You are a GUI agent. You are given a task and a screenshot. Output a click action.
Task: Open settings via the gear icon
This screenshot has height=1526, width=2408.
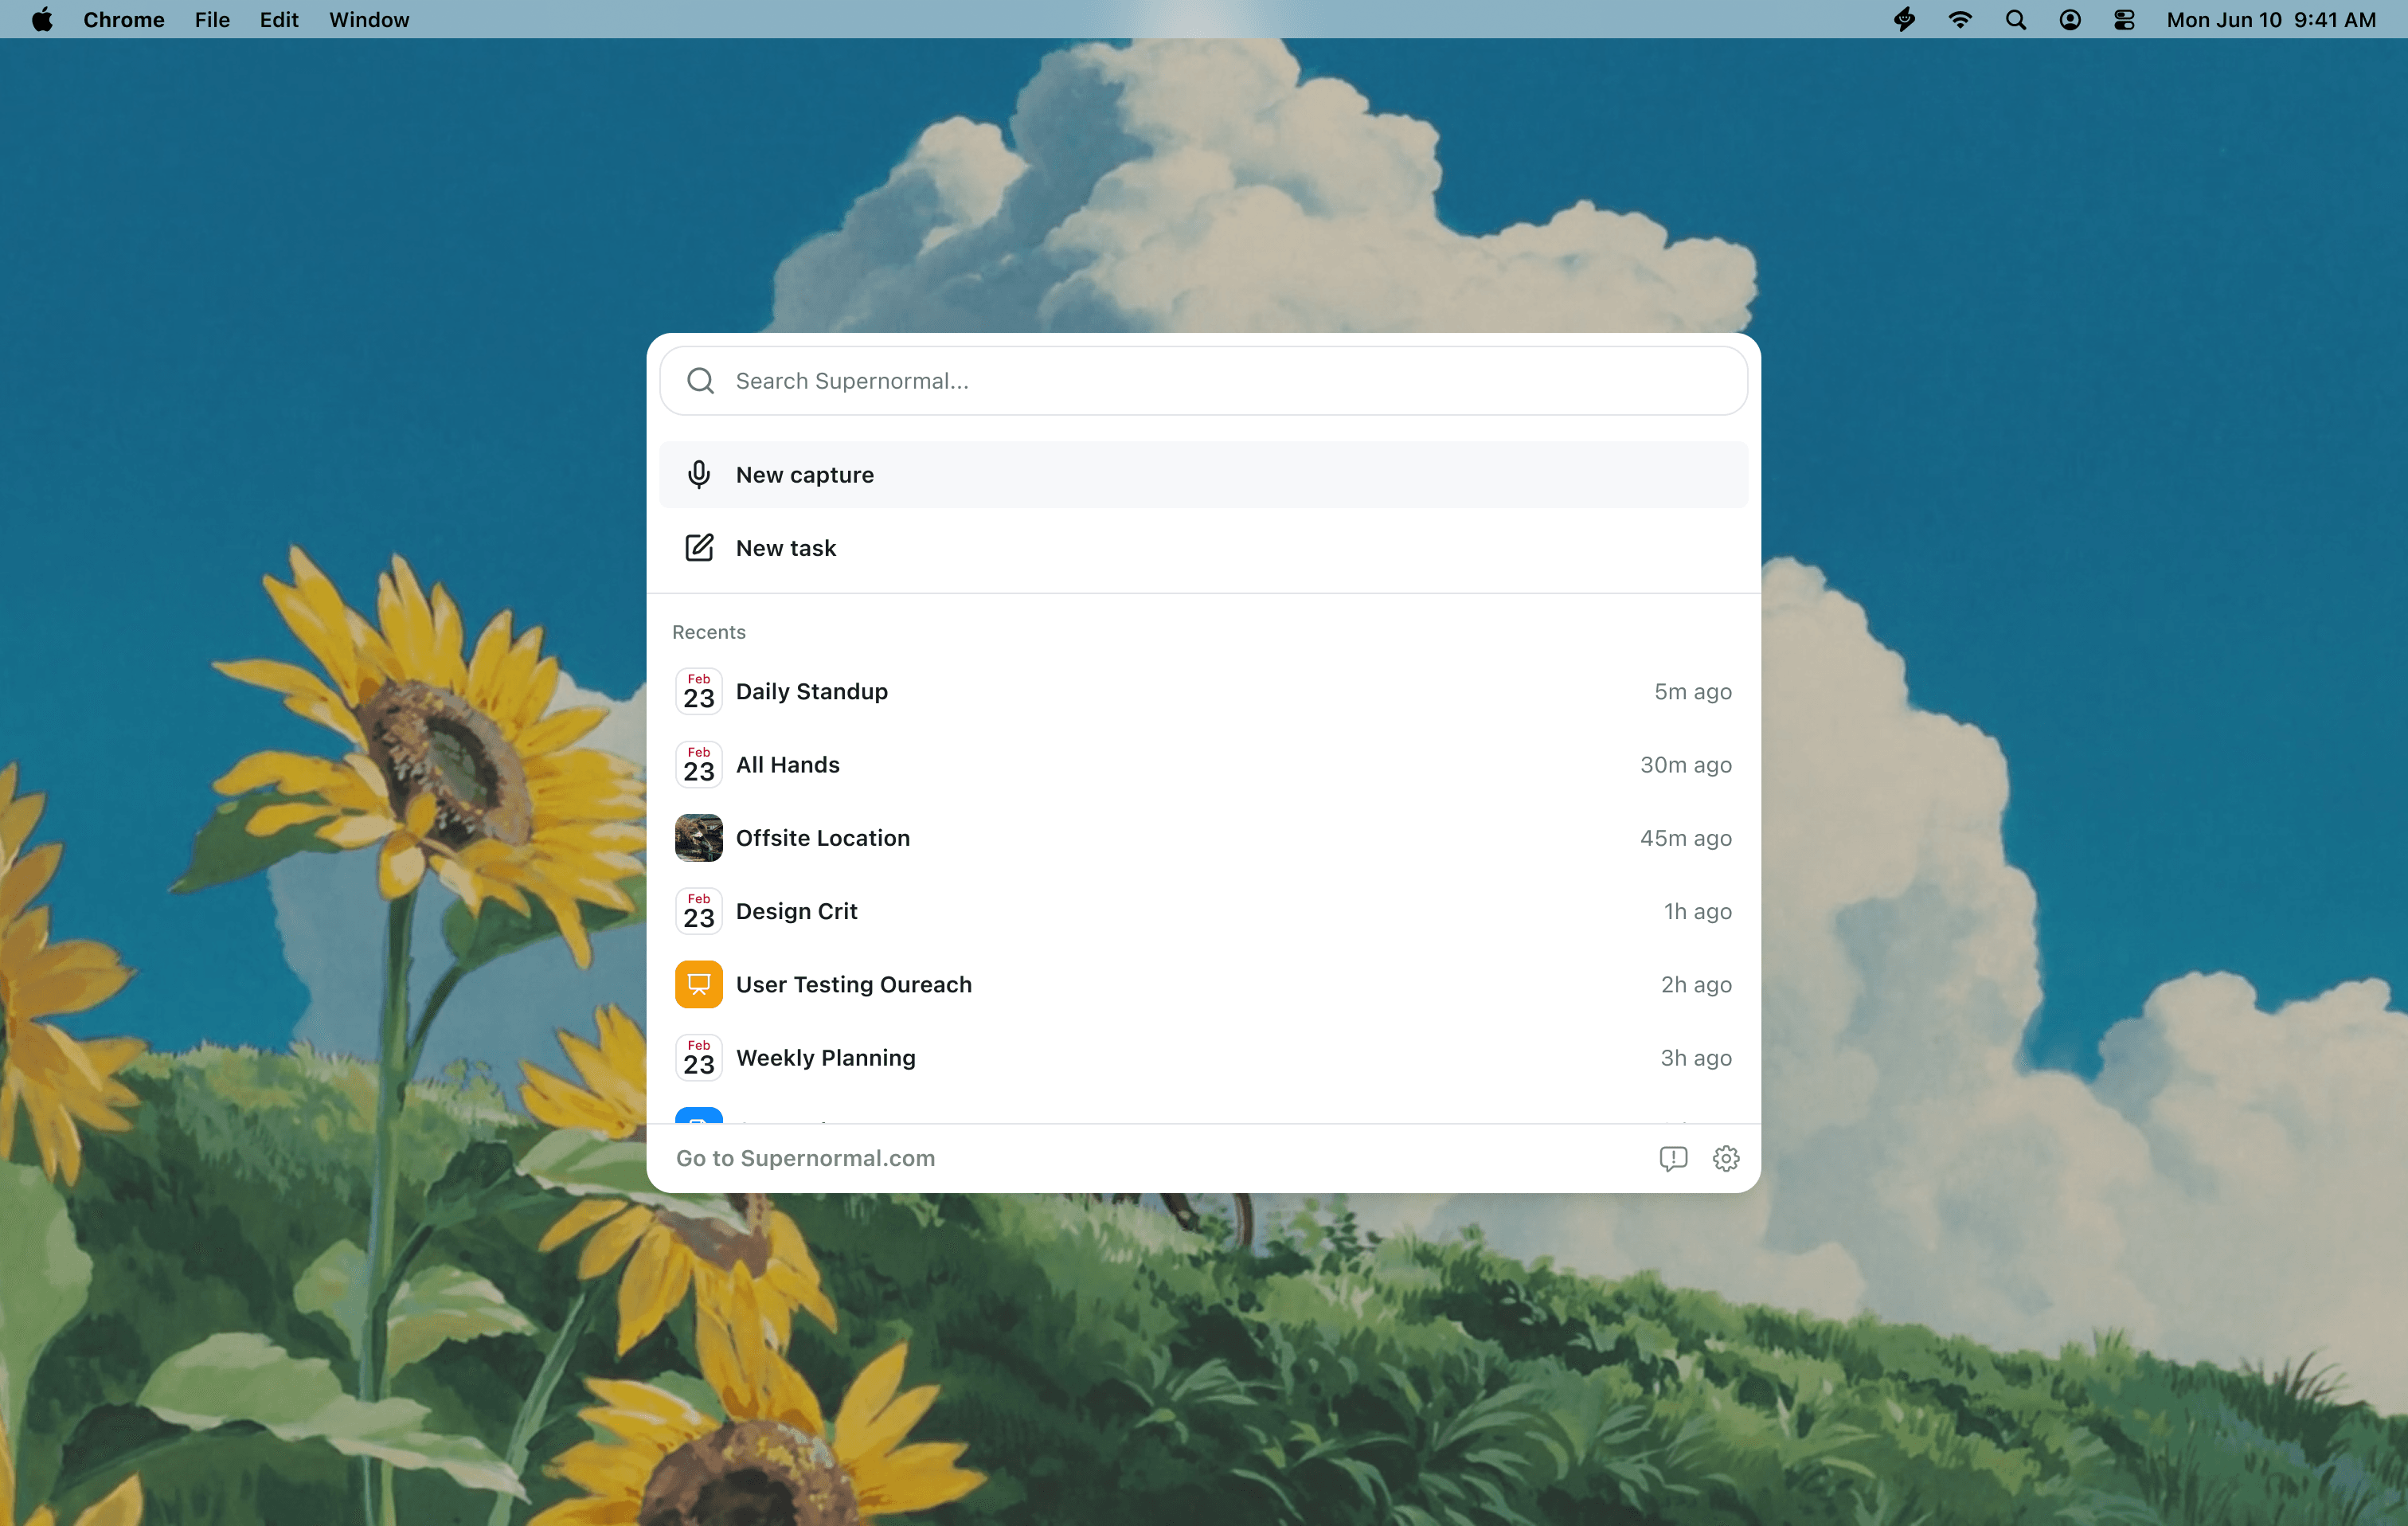click(x=1726, y=1158)
